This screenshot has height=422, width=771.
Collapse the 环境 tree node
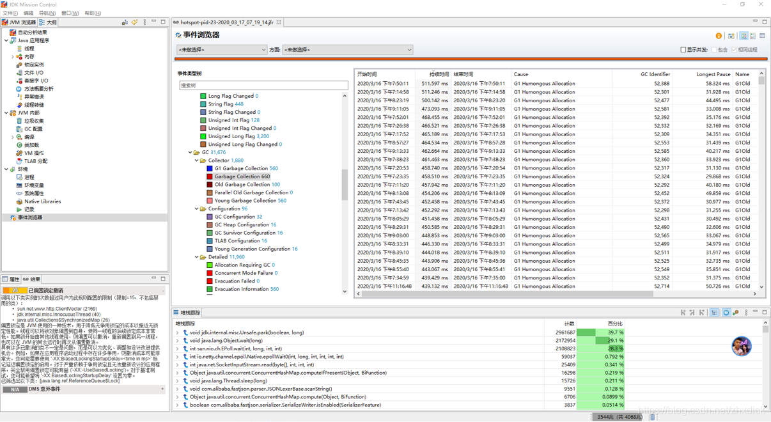click(6, 169)
